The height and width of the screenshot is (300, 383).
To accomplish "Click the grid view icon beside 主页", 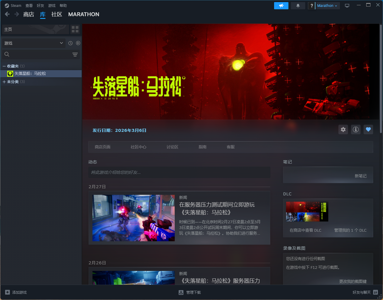I will 75,29.
